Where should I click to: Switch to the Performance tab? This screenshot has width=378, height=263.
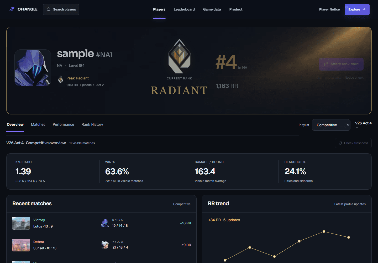coord(64,125)
